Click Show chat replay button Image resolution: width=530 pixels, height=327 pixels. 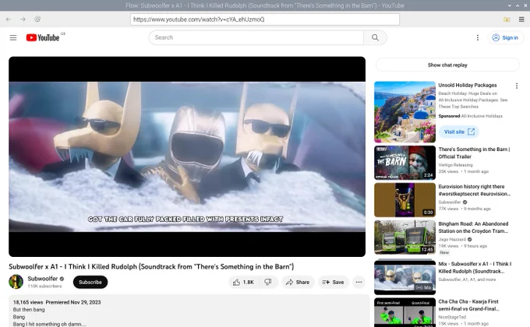click(447, 65)
